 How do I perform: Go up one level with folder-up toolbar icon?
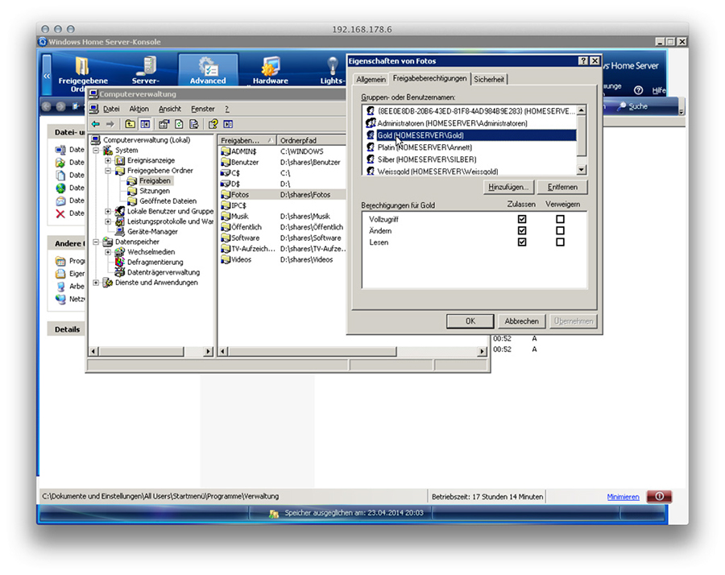[x=130, y=124]
